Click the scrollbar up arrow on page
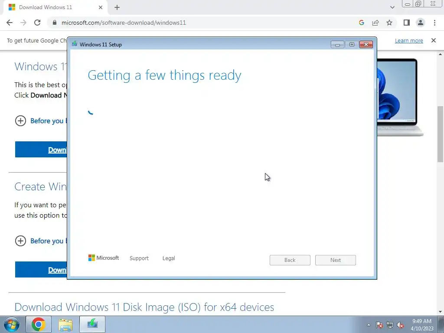This screenshot has height=333, width=444. pos(441,54)
